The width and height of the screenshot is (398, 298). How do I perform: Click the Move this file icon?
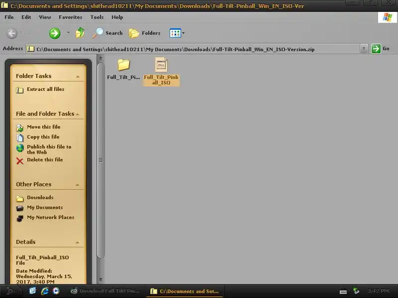coord(20,128)
